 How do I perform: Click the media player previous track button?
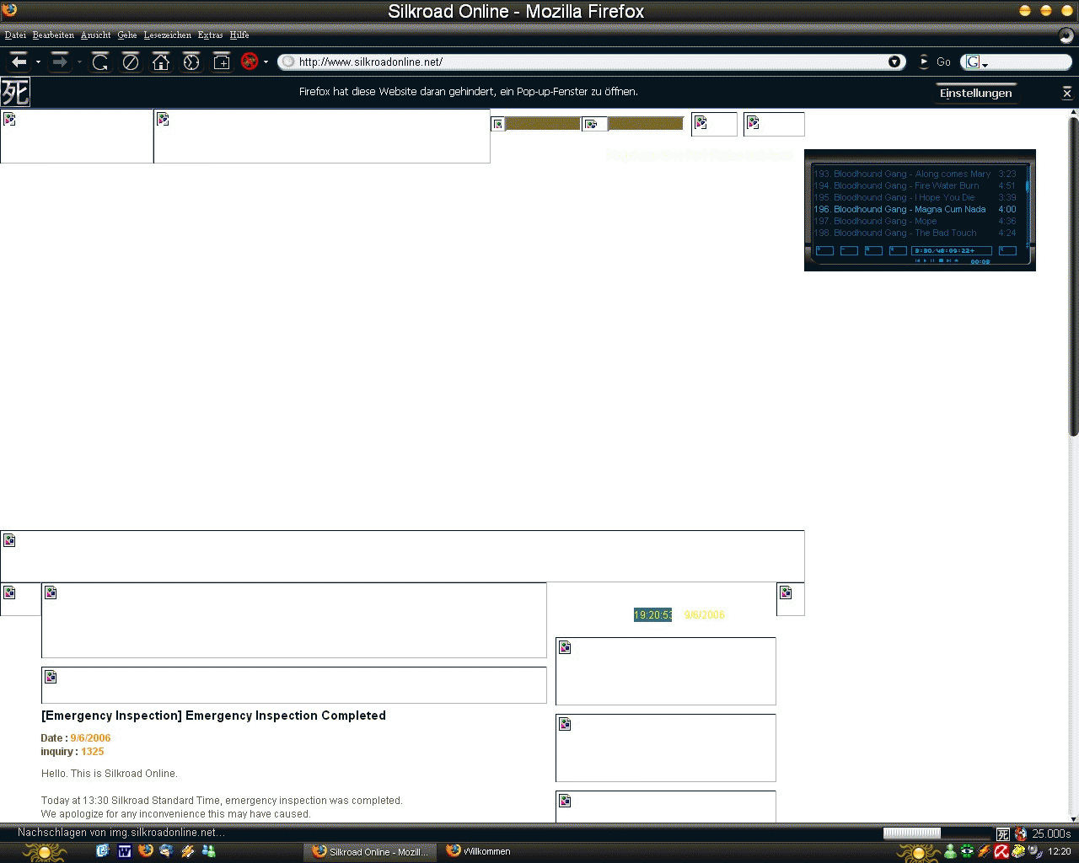point(917,260)
